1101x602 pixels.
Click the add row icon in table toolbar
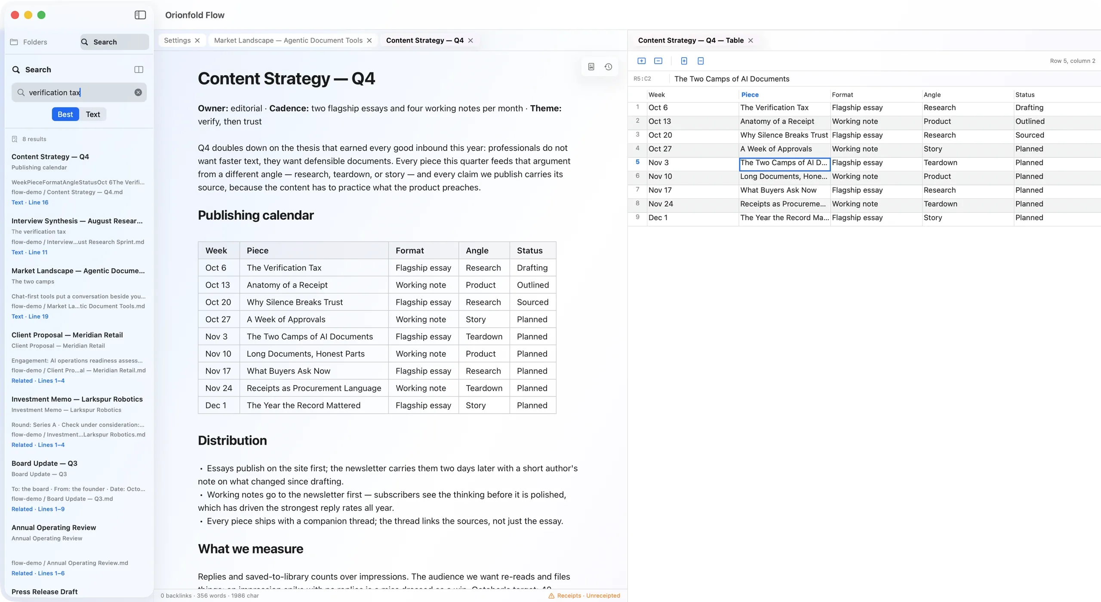(x=641, y=61)
